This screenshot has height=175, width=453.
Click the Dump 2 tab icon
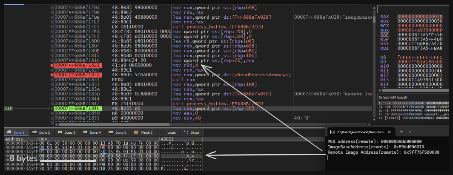[35, 132]
